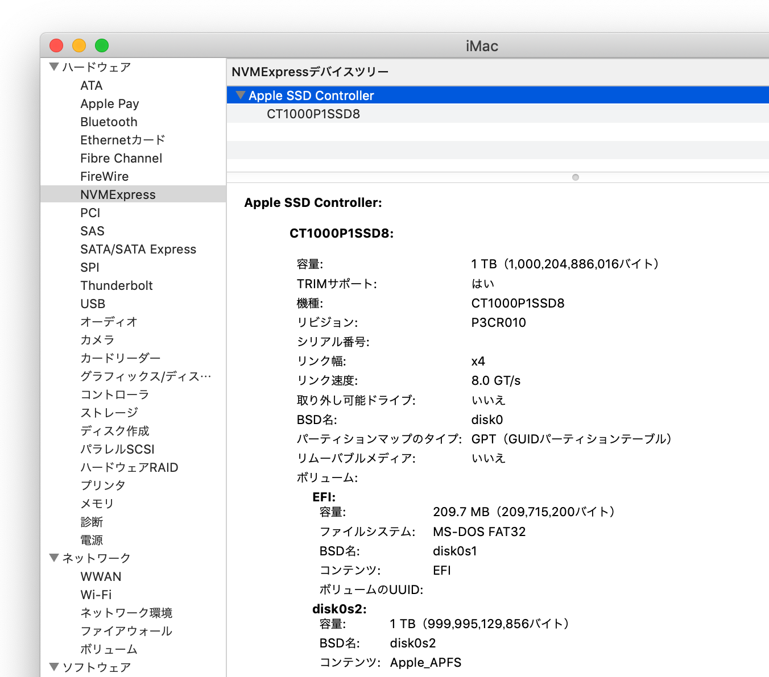Screen dimensions: 769x677
Task: Show Ethernetカード information
Action: (123, 140)
